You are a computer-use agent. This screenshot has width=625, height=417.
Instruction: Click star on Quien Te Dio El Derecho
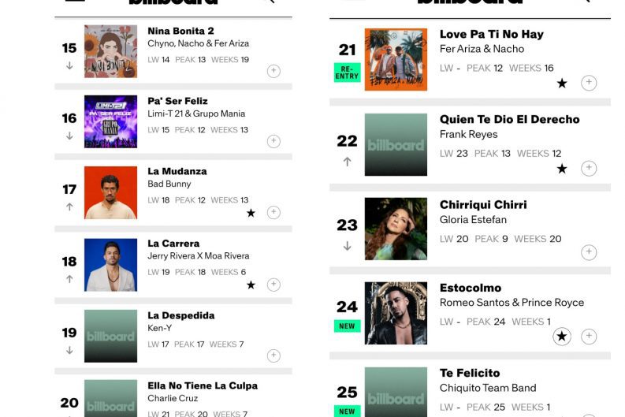coord(562,169)
